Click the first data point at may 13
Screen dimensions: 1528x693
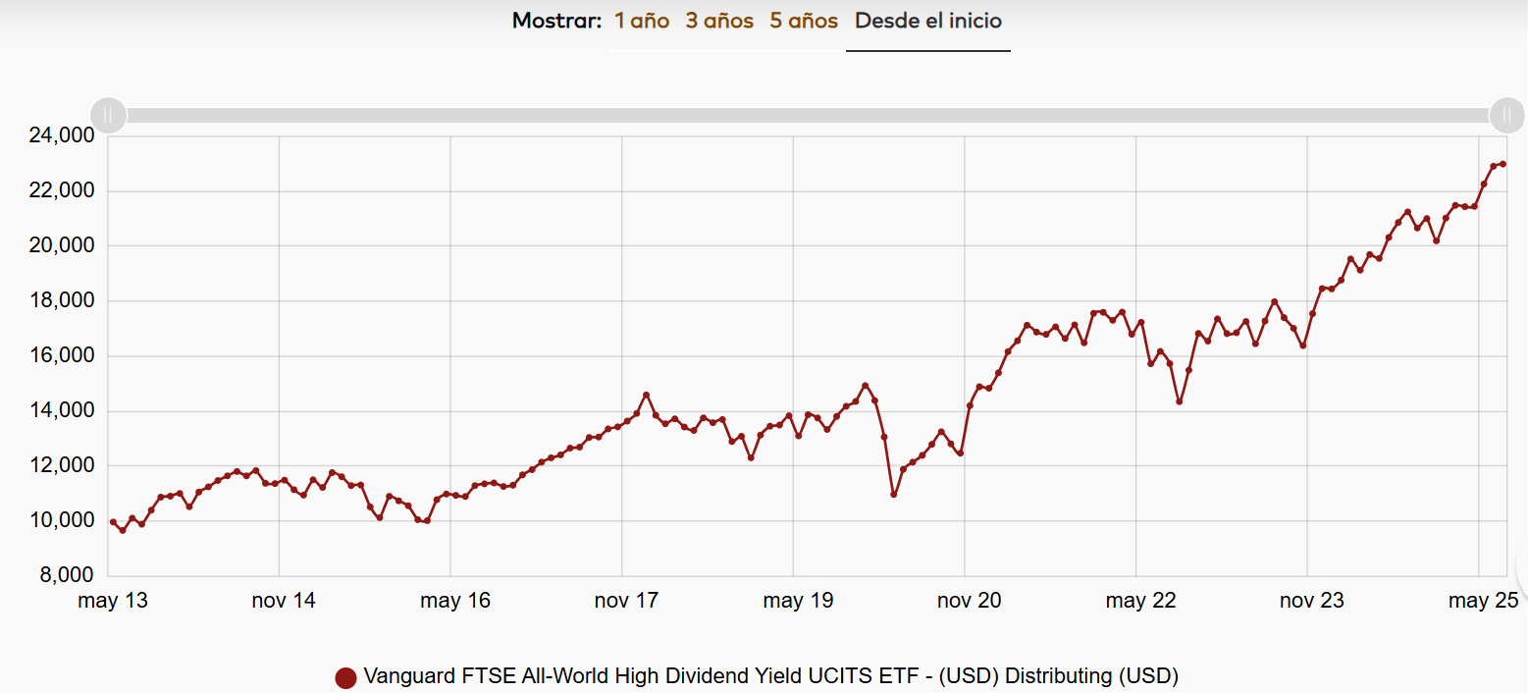pyautogui.click(x=113, y=522)
